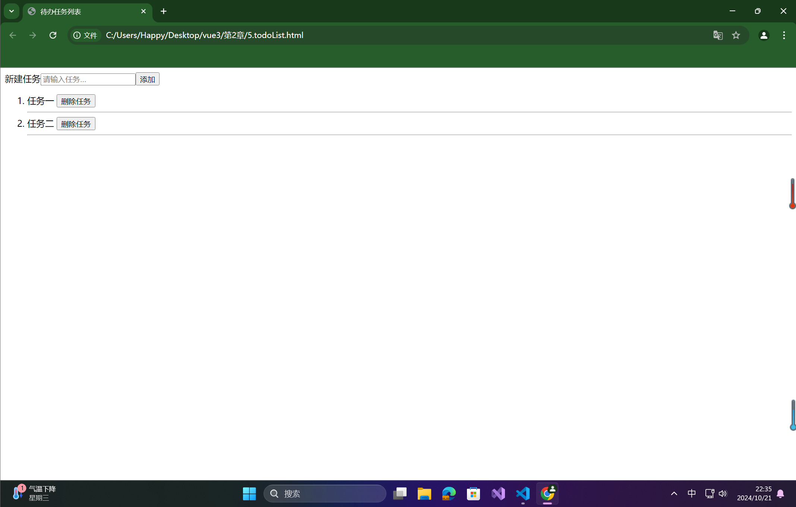Launch Microsoft Edge from taskbar
Viewport: 796px width, 507px height.
(449, 494)
